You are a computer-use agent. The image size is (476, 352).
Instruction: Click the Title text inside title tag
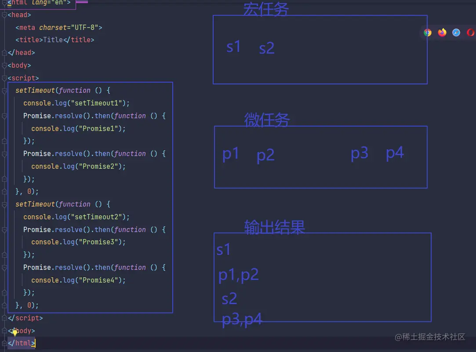coord(53,40)
